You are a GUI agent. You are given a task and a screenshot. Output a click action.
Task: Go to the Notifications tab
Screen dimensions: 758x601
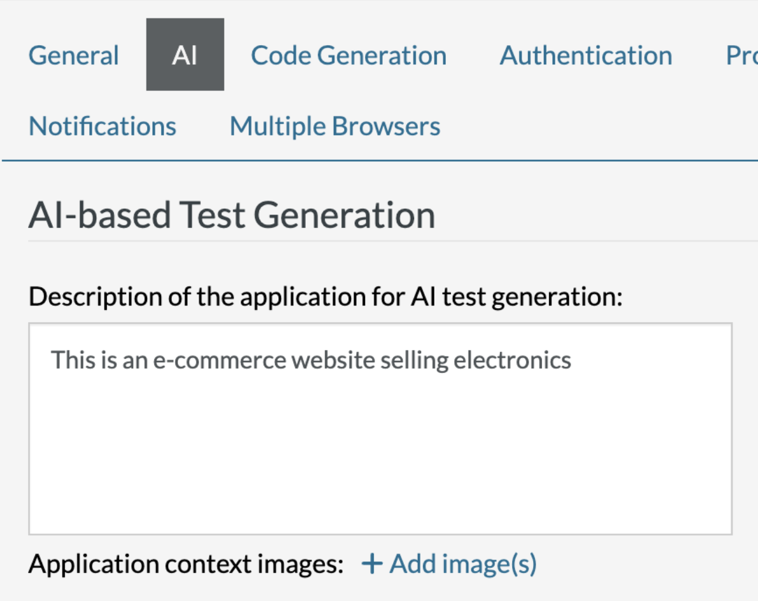pos(103,126)
